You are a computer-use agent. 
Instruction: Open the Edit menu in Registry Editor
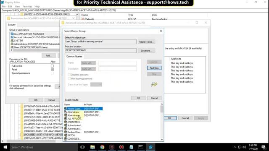click(10, 7)
